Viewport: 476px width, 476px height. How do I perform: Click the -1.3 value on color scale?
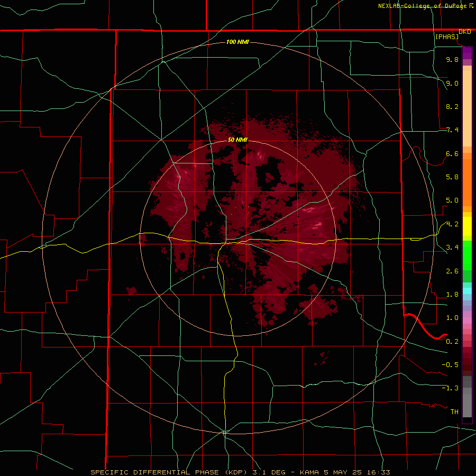pyautogui.click(x=450, y=388)
